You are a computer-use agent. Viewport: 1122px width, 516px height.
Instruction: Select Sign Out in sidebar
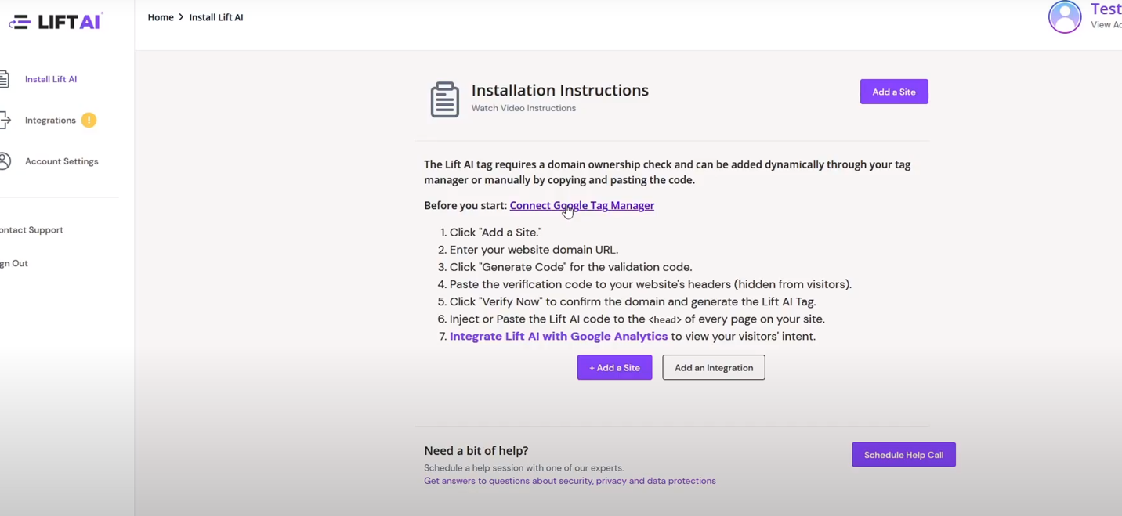point(14,263)
